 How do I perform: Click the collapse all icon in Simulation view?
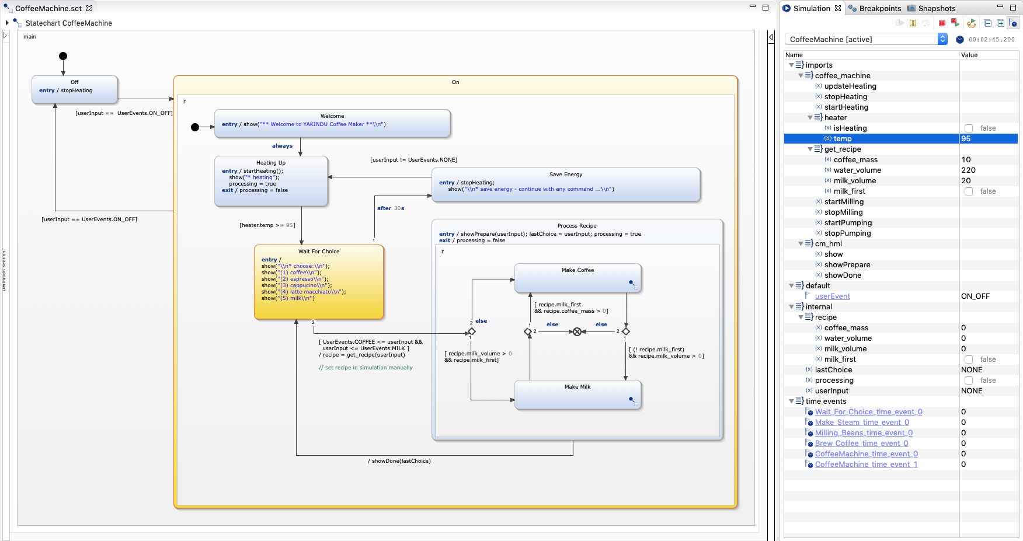coord(987,23)
